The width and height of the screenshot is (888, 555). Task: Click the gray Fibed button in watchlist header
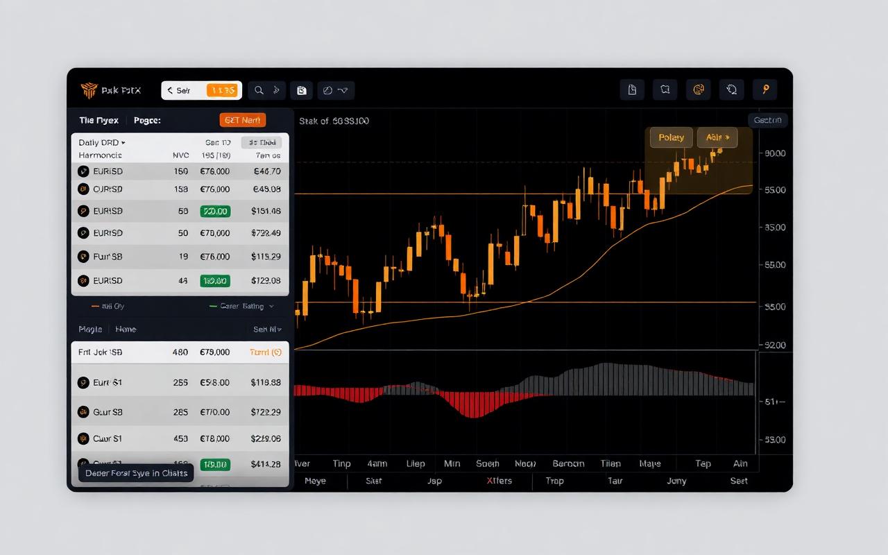click(x=263, y=142)
